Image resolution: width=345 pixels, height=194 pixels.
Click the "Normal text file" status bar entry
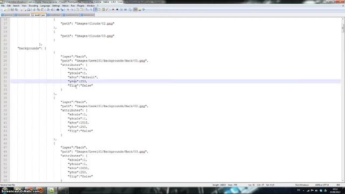tap(8, 185)
